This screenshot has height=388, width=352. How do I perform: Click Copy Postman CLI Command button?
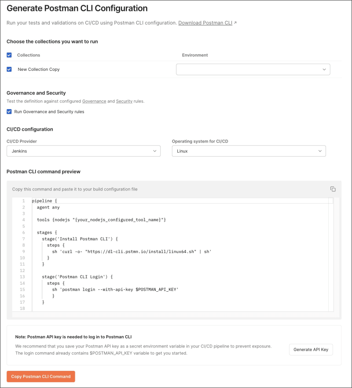(41, 377)
